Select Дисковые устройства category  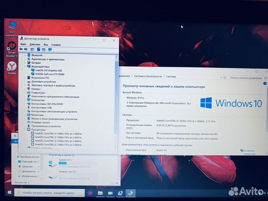[44, 82]
